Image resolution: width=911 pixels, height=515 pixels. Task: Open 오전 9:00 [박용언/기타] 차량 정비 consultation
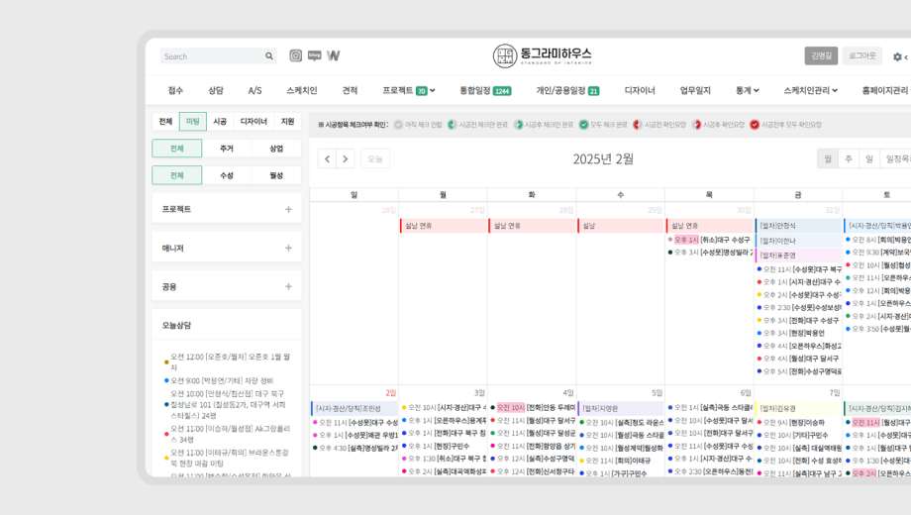click(x=222, y=380)
